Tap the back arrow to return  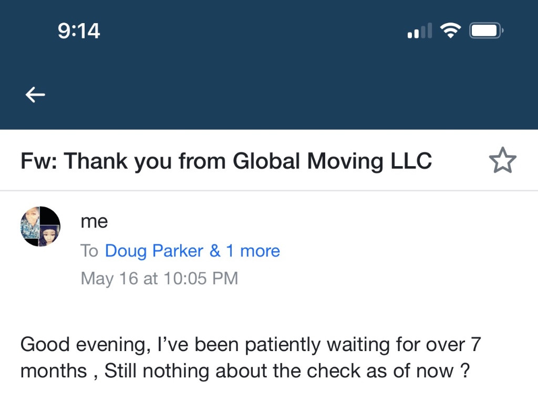tap(35, 95)
